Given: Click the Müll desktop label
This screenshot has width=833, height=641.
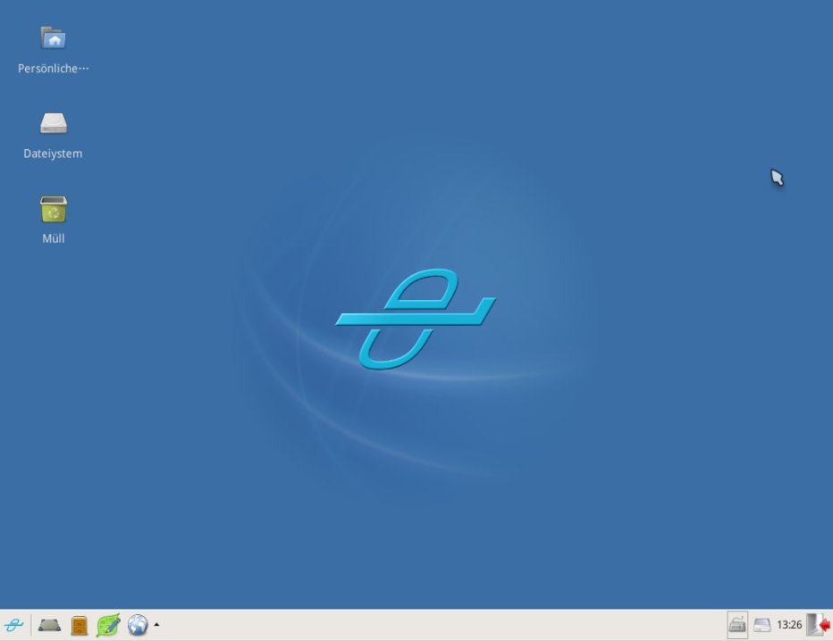Looking at the screenshot, I should (x=53, y=238).
